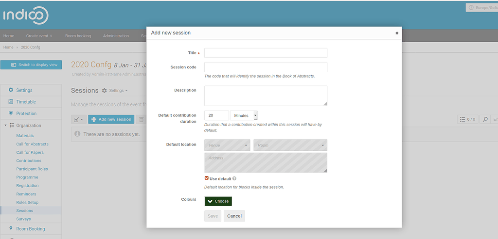Uncheck the Use default checkbox
Screen dimensions: 498x239
206,178
